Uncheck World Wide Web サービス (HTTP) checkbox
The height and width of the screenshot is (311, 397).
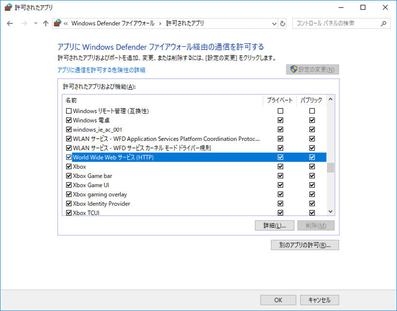pos(69,157)
